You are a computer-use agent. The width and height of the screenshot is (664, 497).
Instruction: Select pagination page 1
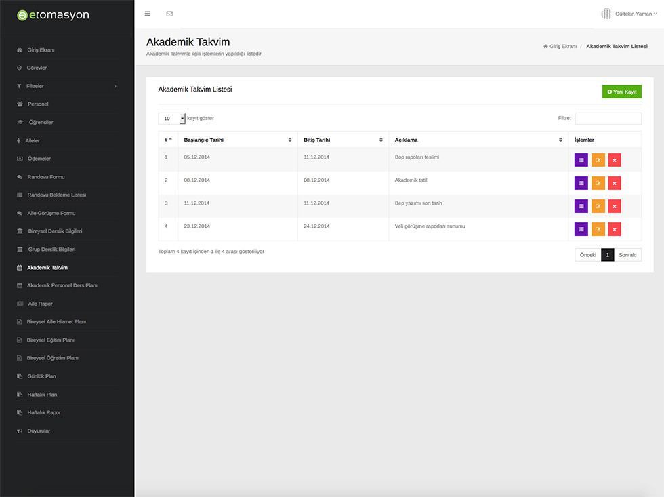[x=607, y=255]
